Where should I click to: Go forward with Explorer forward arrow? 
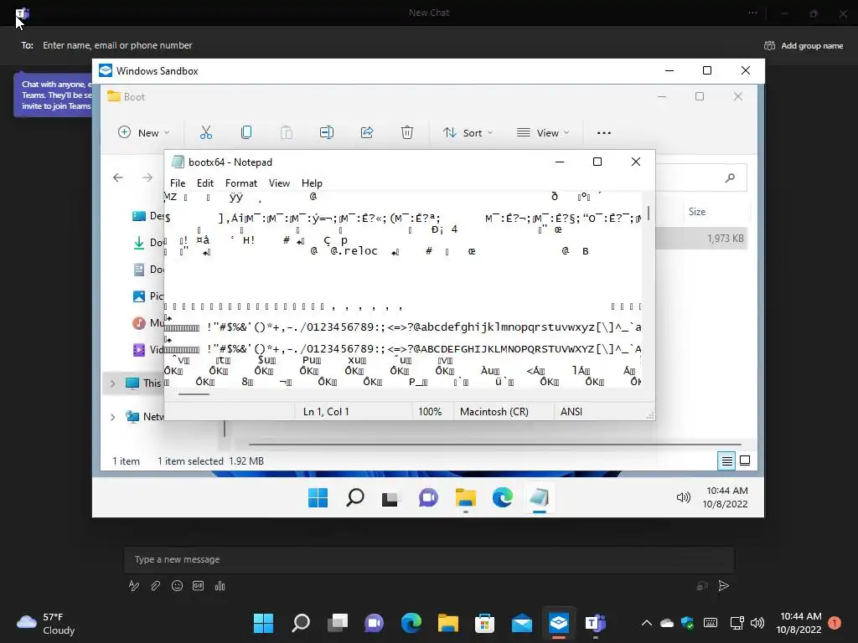tap(147, 177)
